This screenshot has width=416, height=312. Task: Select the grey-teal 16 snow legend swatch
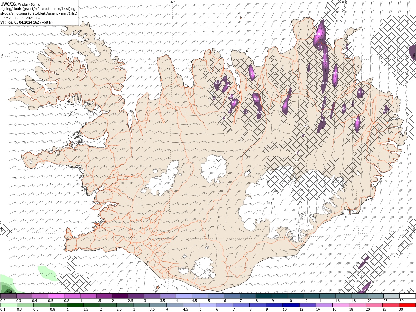coord(344,296)
